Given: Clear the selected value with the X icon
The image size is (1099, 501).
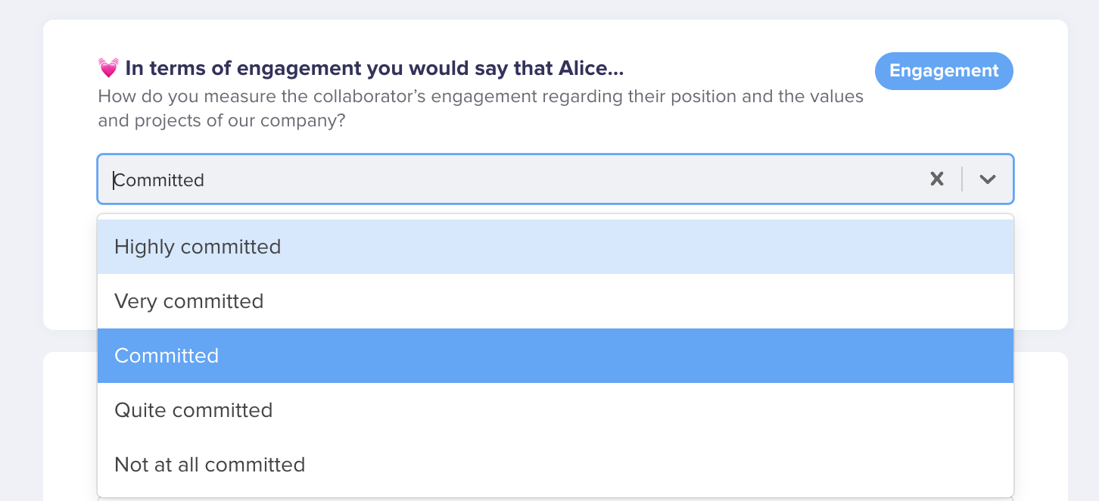Looking at the screenshot, I should (937, 179).
